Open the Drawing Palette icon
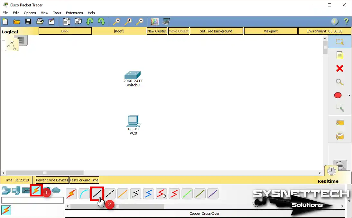Image resolution: width=352 pixels, height=218 pixels. 155,22
